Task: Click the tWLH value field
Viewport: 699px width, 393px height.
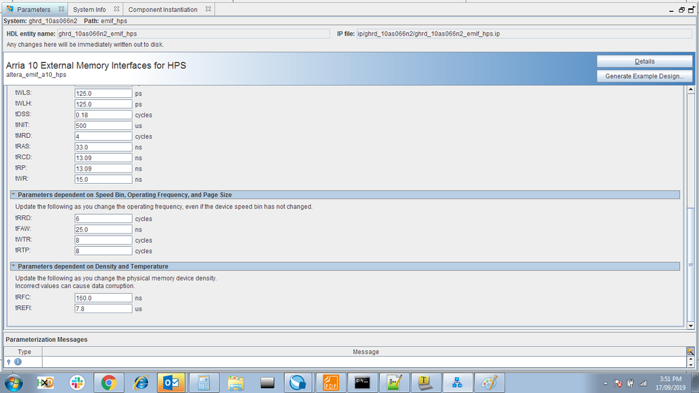Action: coord(104,103)
